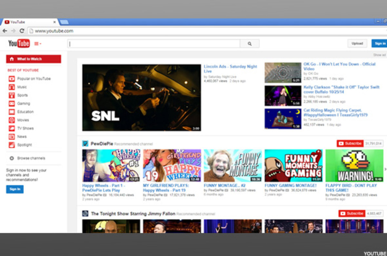
Task: Select the Sports icon in sidebar
Action: coord(12,95)
